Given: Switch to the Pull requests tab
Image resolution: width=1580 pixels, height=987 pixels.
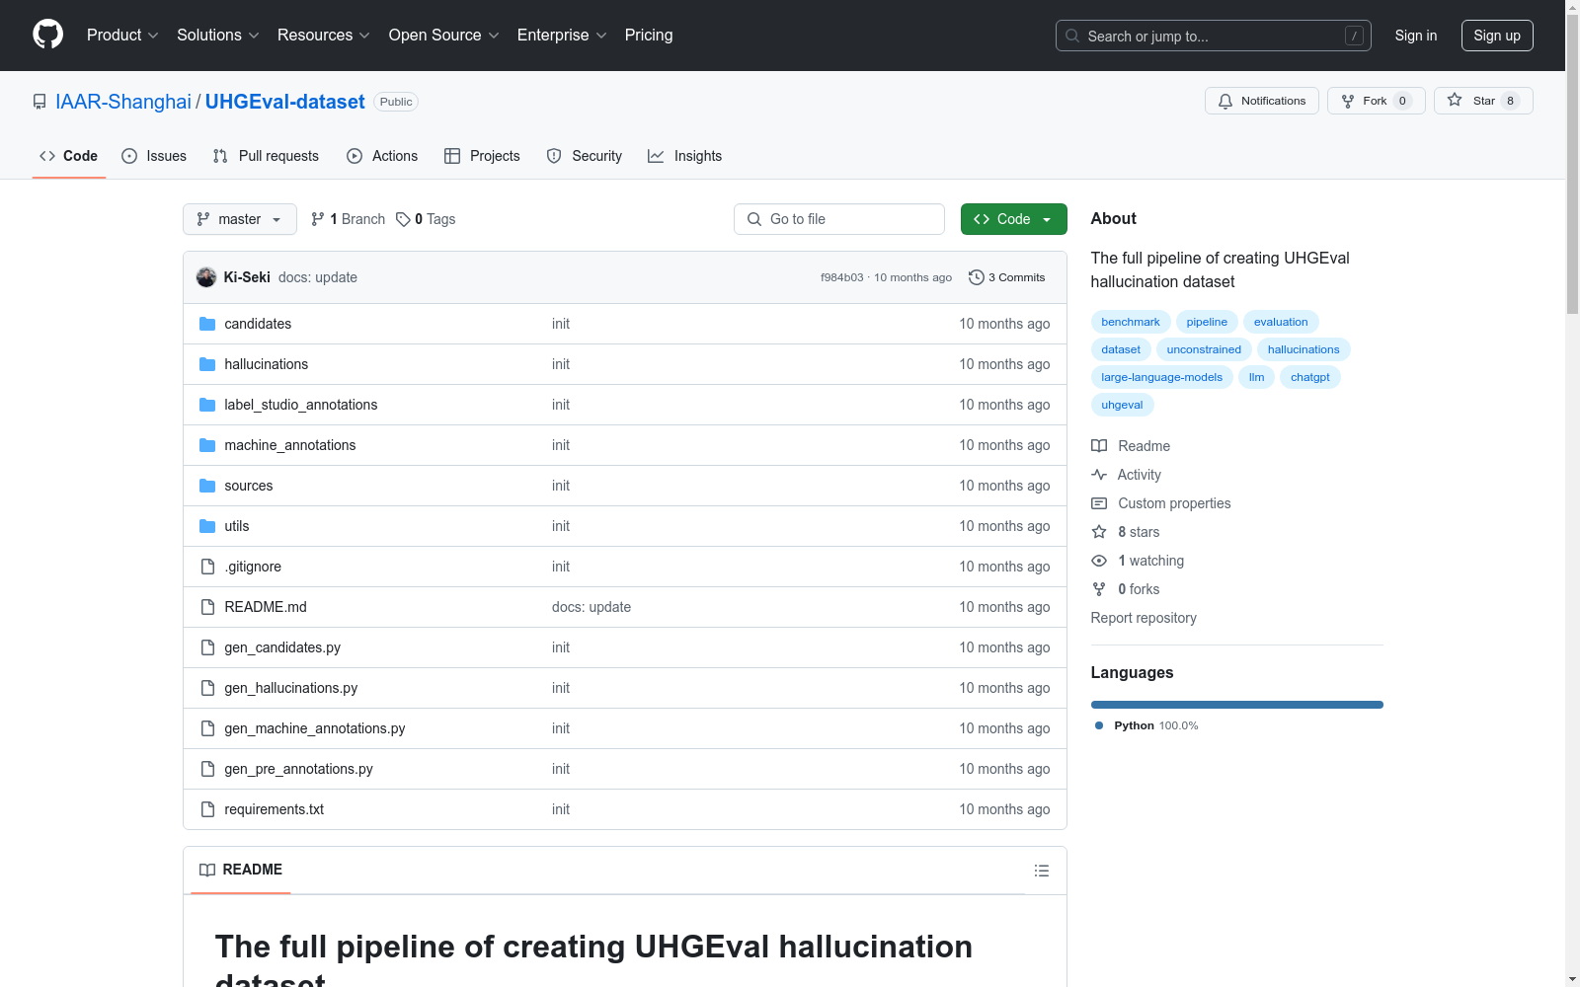Looking at the screenshot, I should click(266, 156).
